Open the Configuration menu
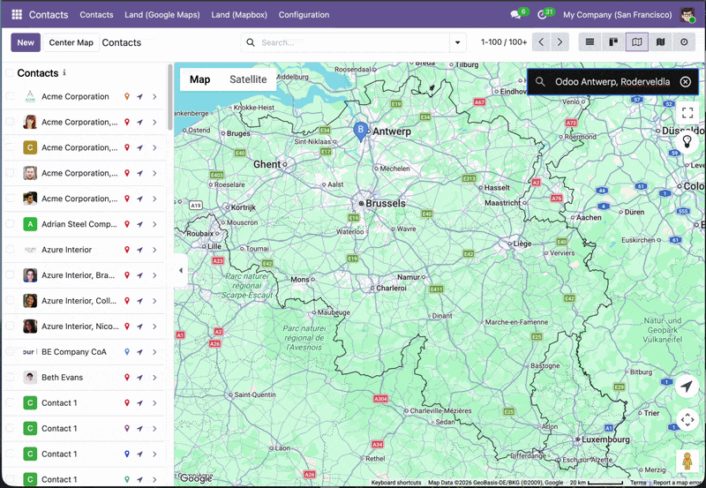Viewport: 706px width, 488px height. (304, 15)
